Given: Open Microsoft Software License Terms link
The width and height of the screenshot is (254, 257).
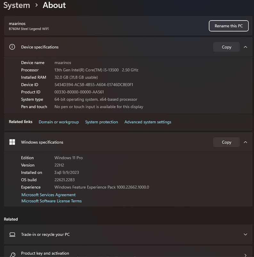Looking at the screenshot, I should pyautogui.click(x=52, y=201).
